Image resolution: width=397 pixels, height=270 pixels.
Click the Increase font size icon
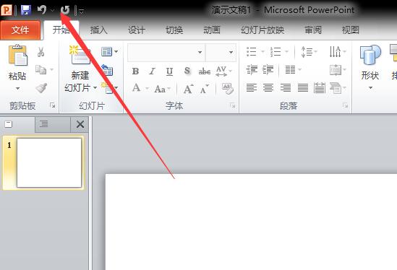[188, 89]
